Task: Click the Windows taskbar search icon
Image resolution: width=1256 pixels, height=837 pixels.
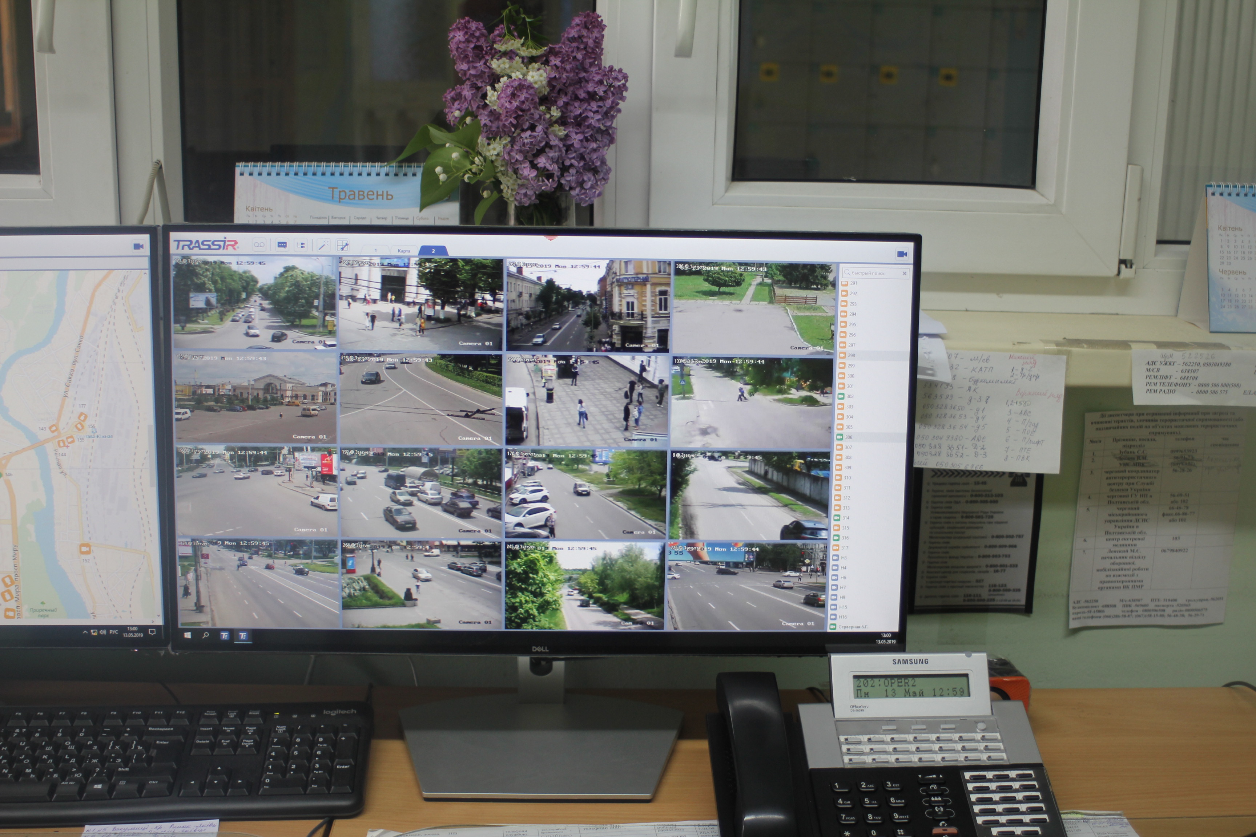Action: click(x=206, y=636)
